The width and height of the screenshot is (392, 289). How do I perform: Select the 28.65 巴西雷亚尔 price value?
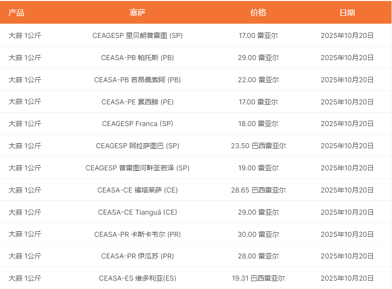pyautogui.click(x=258, y=190)
